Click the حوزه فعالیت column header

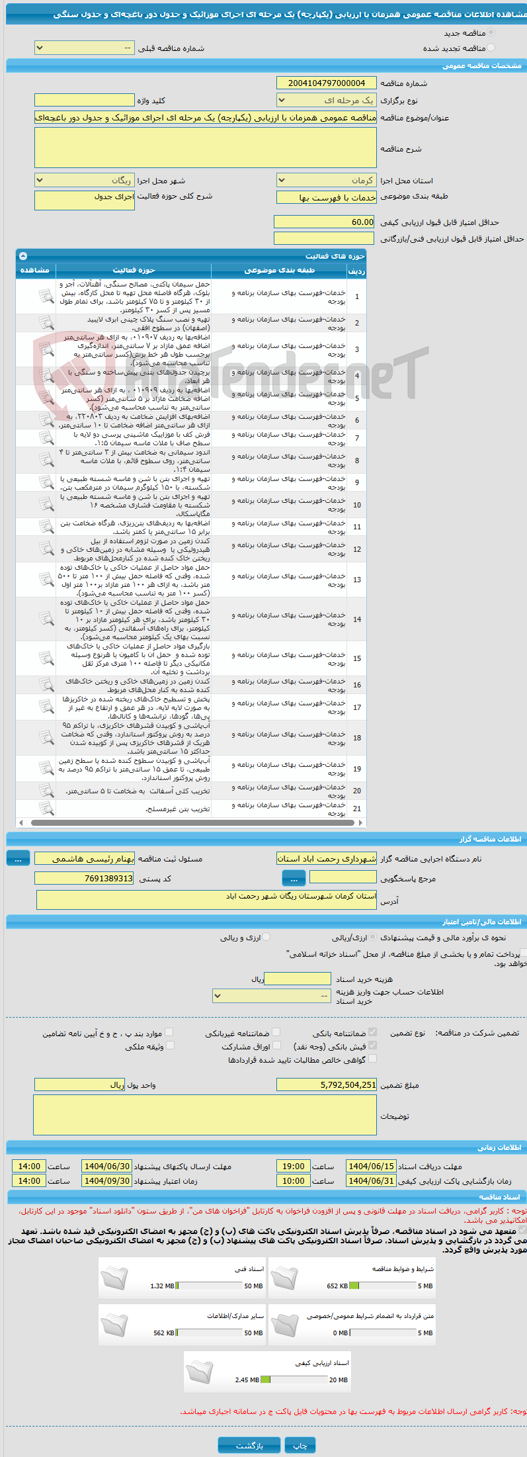tap(134, 270)
